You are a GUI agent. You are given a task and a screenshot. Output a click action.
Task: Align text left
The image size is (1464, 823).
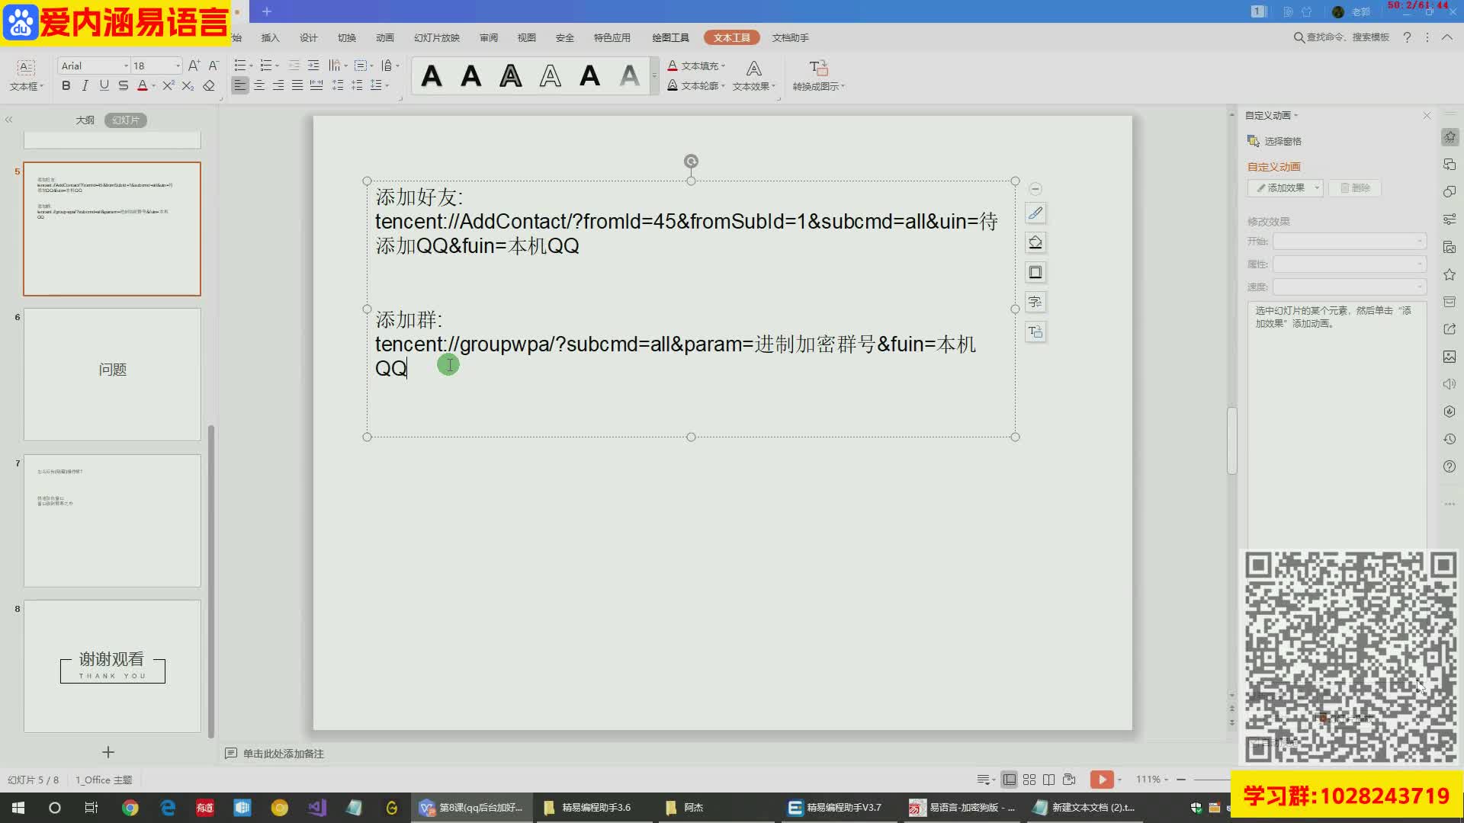240,85
